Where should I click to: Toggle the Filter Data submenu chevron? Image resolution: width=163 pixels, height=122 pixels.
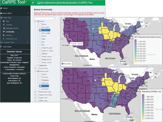coord(28,18)
